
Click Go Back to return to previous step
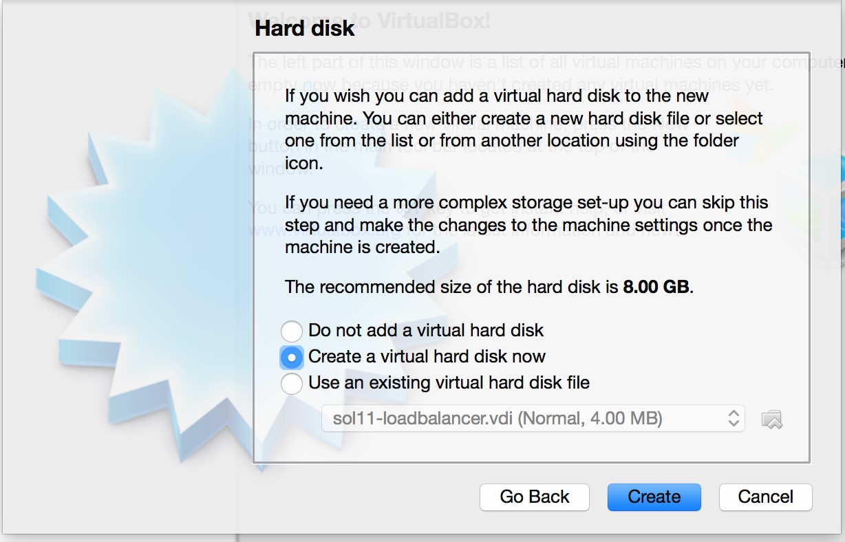pos(534,497)
